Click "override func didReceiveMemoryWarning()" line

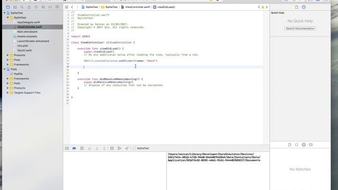[110, 79]
